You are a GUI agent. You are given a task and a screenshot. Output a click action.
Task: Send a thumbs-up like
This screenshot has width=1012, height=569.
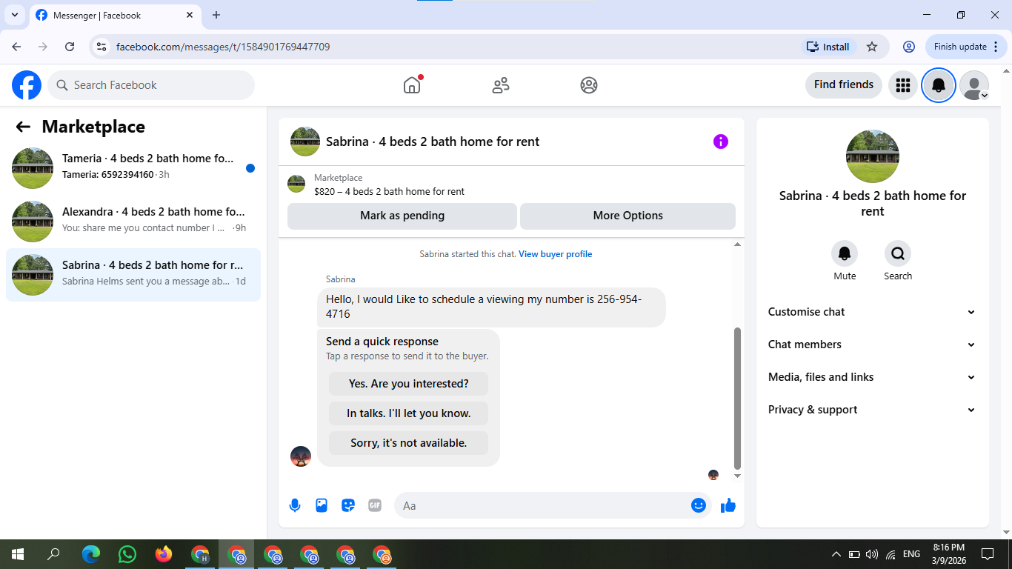pyautogui.click(x=728, y=505)
